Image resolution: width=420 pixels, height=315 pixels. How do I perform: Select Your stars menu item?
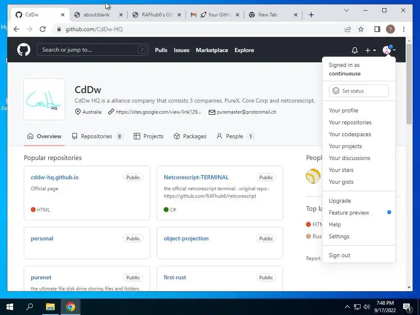(x=358, y=170)
